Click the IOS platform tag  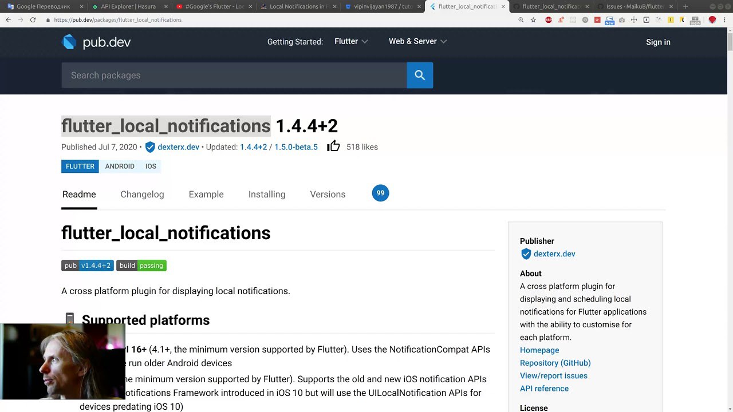click(x=151, y=166)
